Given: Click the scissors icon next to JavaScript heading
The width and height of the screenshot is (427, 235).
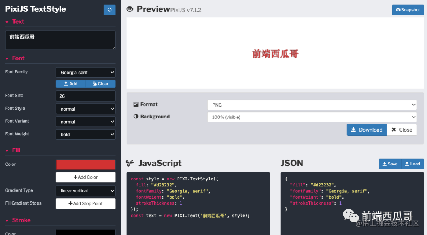Looking at the screenshot, I should coord(130,163).
